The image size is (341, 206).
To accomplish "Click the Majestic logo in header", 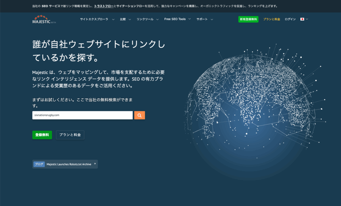I will click(44, 19).
